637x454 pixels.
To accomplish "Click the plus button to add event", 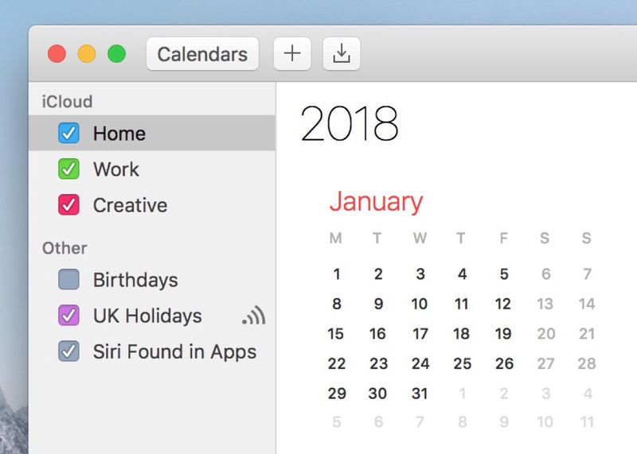I will (292, 53).
